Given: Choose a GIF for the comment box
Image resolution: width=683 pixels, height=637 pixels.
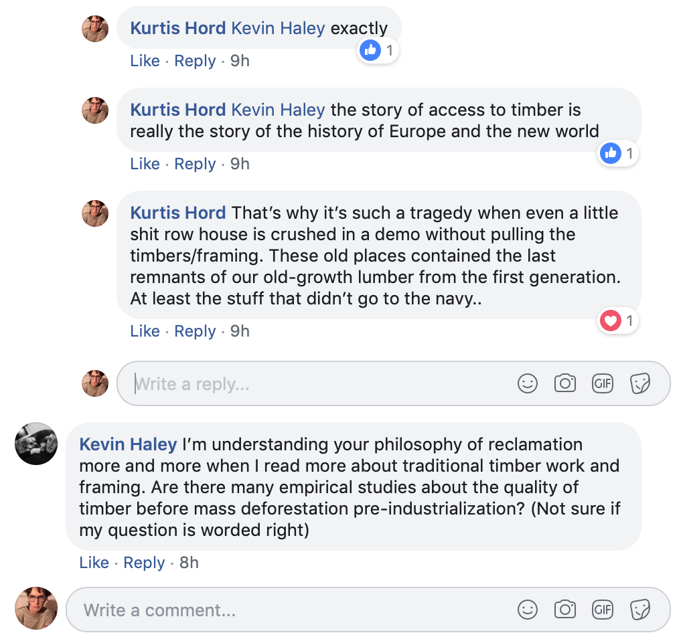Looking at the screenshot, I should pyautogui.click(x=603, y=610).
